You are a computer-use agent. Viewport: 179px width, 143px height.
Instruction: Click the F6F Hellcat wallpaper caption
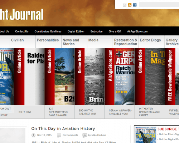[x=174, y=112]
